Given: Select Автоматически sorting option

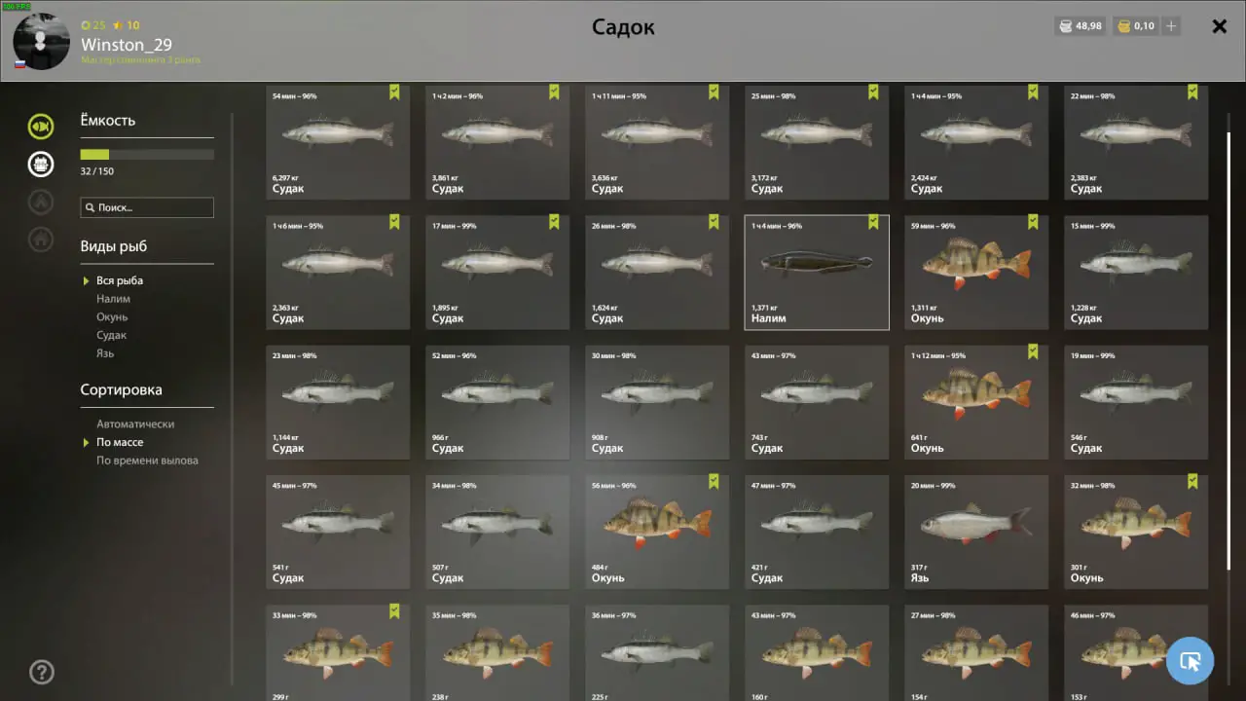Looking at the screenshot, I should (x=135, y=424).
